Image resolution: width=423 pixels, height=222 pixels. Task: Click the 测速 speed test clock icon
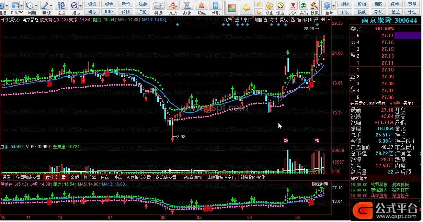[281, 5]
